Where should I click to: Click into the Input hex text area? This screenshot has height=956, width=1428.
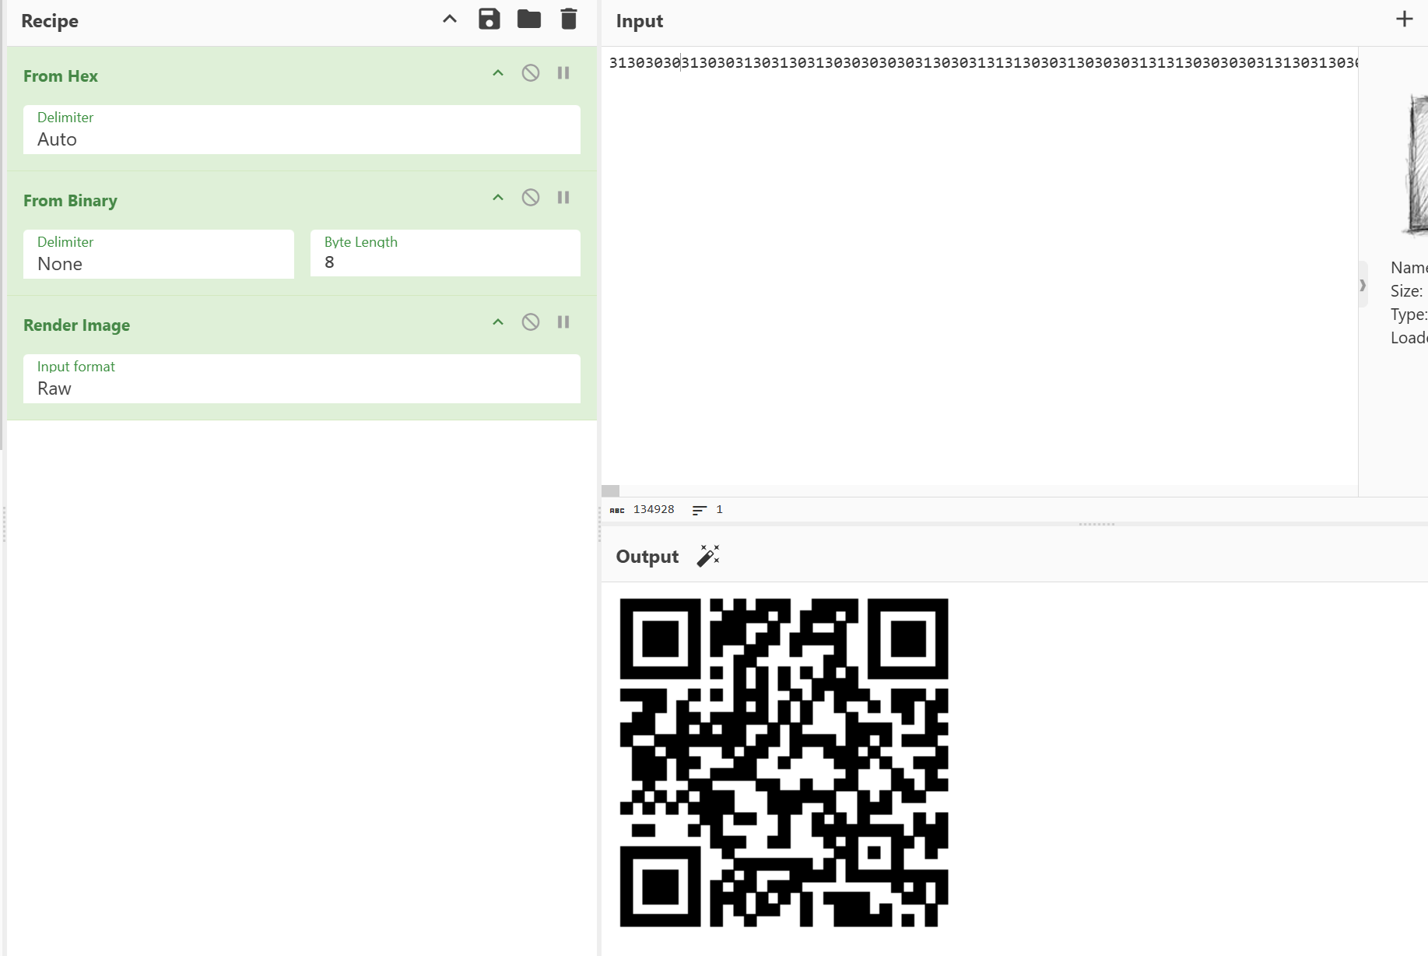(x=980, y=265)
